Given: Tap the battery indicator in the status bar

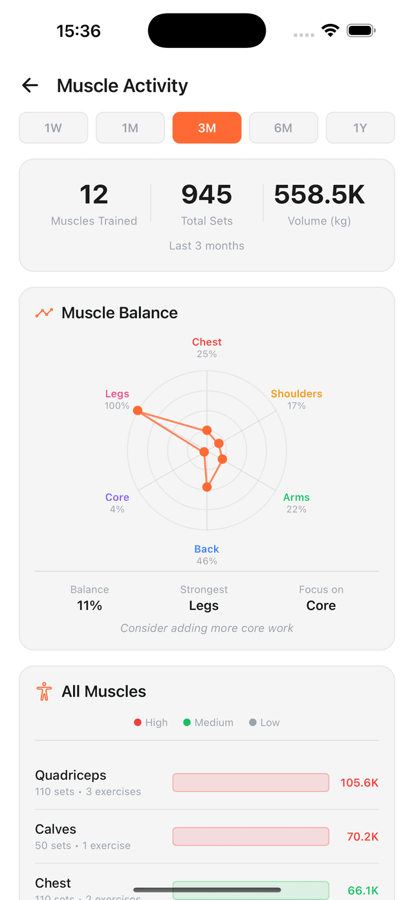Looking at the screenshot, I should pyautogui.click(x=360, y=30).
